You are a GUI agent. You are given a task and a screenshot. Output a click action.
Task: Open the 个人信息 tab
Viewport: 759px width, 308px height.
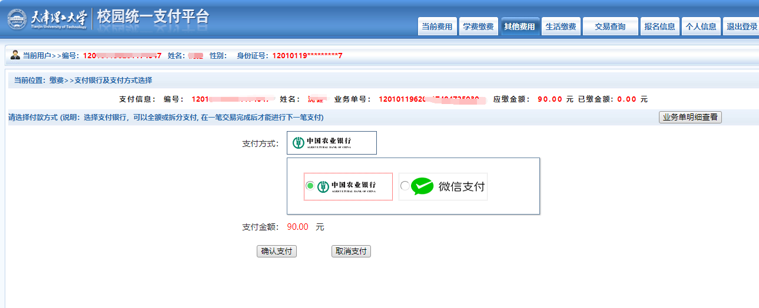[701, 26]
